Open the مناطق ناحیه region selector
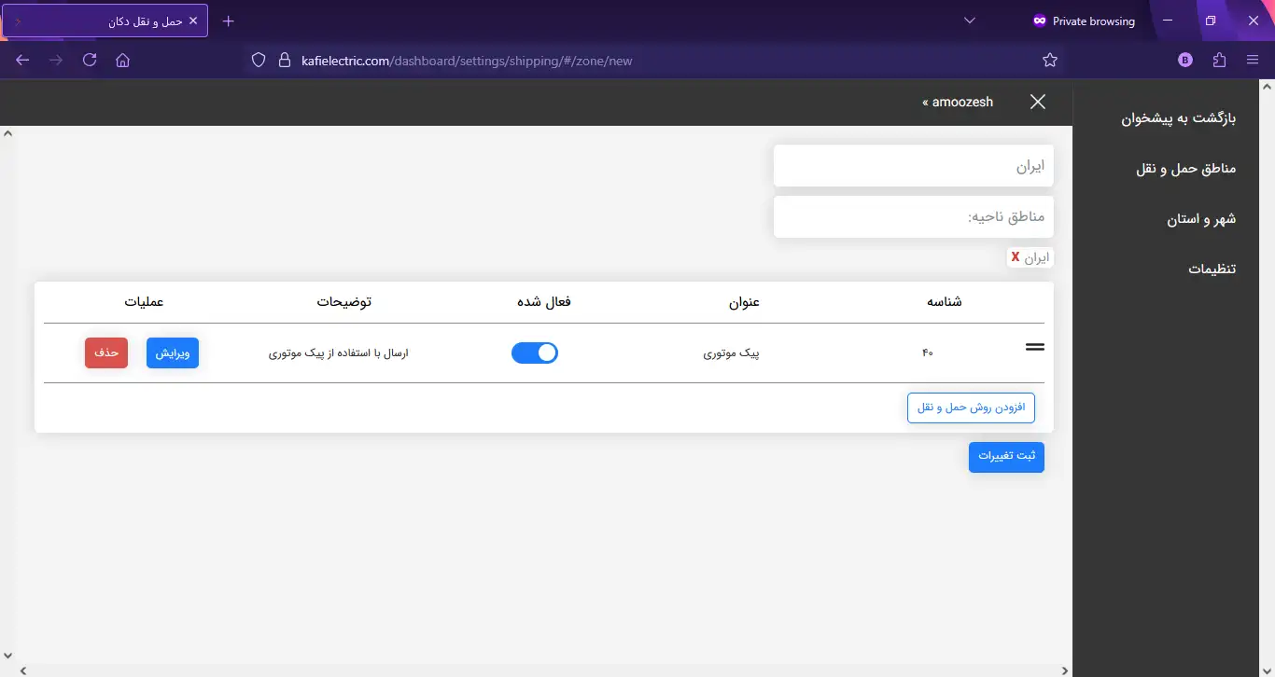The width and height of the screenshot is (1275, 677). 913,216
